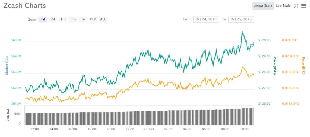Show ALL time chart data
Viewport: 310px width, 137px height.
pyautogui.click(x=103, y=19)
